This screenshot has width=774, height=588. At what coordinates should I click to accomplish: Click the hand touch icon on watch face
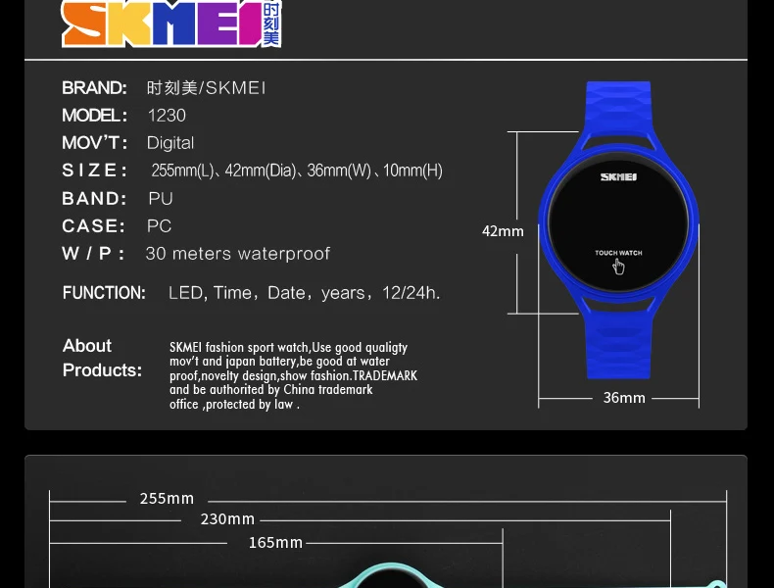tap(618, 267)
